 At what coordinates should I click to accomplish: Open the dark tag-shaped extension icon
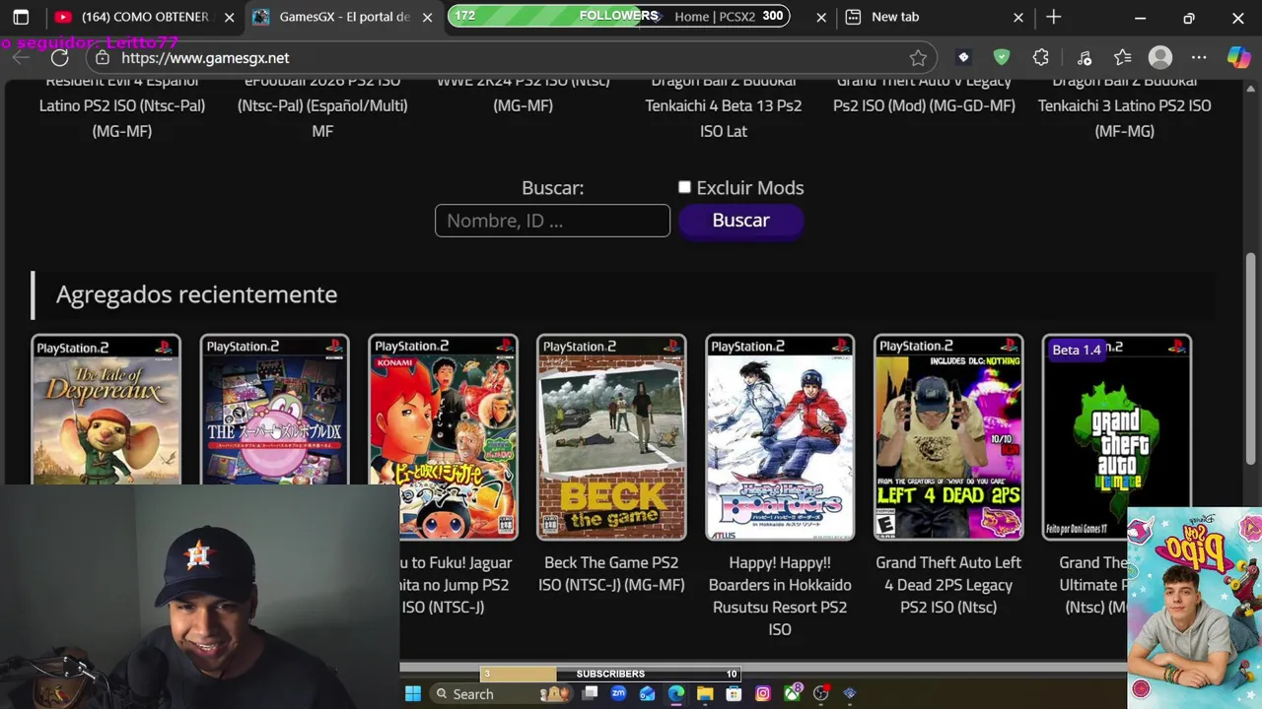[x=963, y=58]
